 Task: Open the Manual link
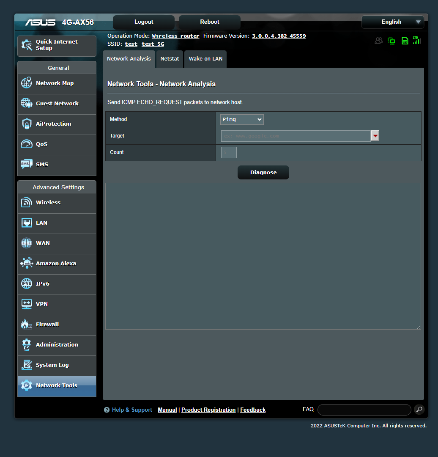[x=167, y=410]
